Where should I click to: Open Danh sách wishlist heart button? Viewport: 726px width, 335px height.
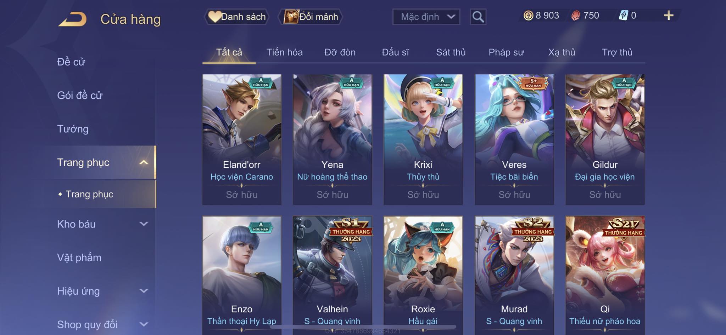[236, 17]
